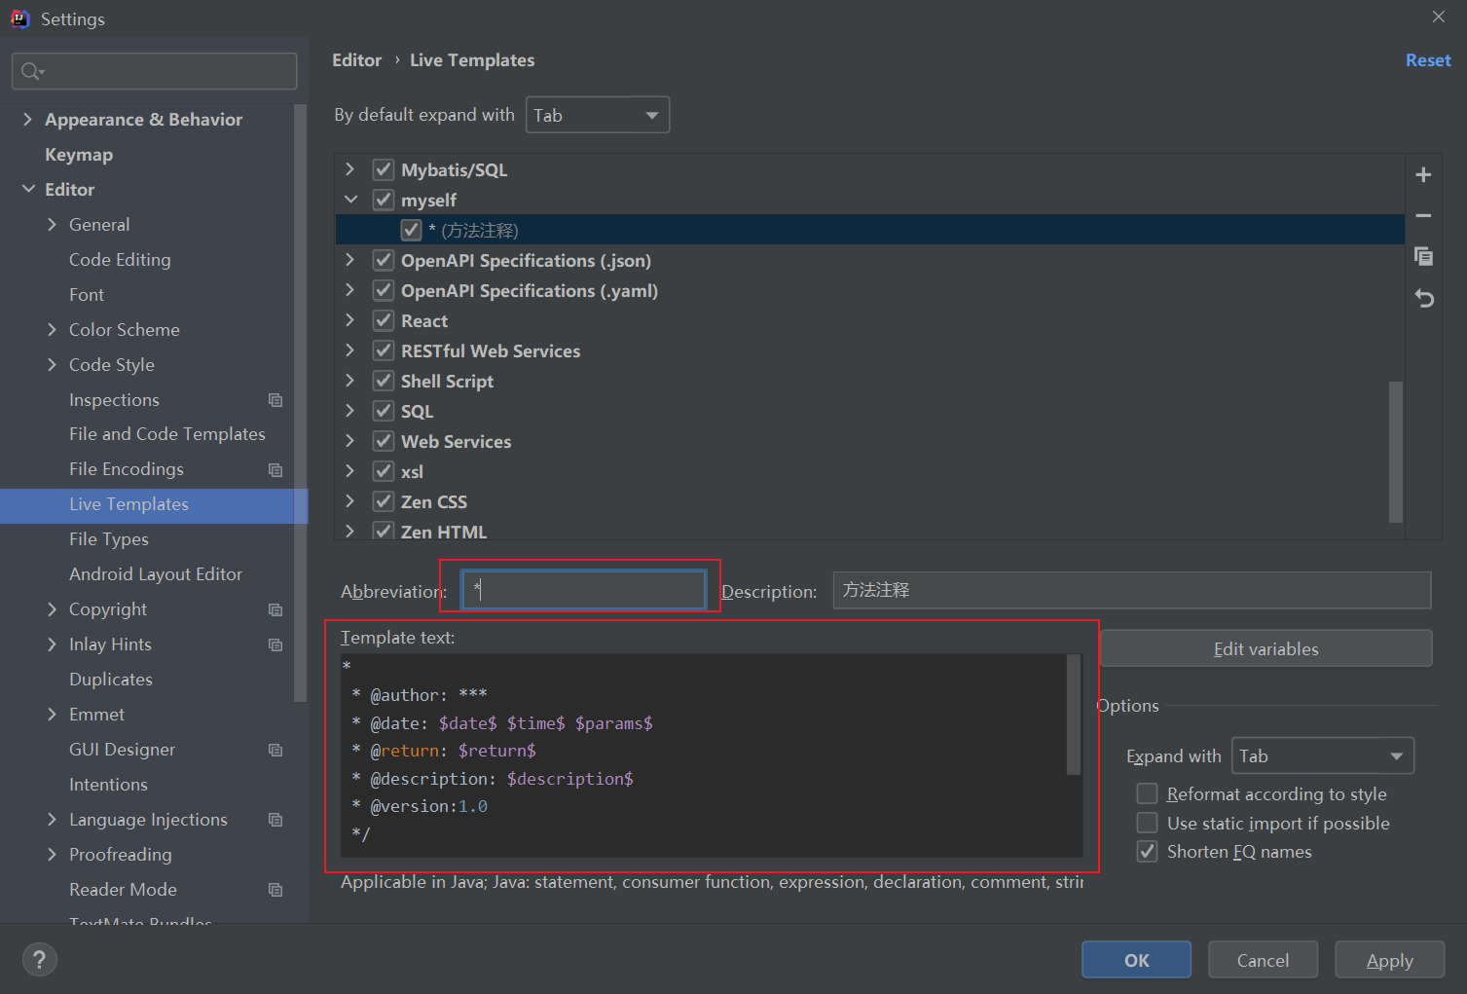Image resolution: width=1467 pixels, height=994 pixels.
Task: Uncheck the Shell Script template group
Action: tap(384, 381)
